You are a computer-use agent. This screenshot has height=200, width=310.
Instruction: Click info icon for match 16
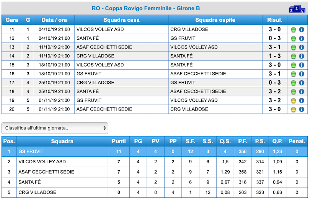(x=302, y=74)
